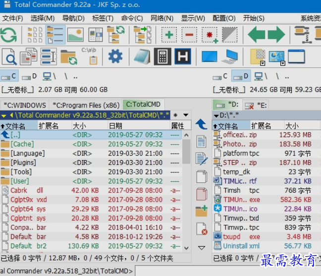The width and height of the screenshot is (321, 276).
Task: Launch the notepad icon
Action: tap(142, 56)
